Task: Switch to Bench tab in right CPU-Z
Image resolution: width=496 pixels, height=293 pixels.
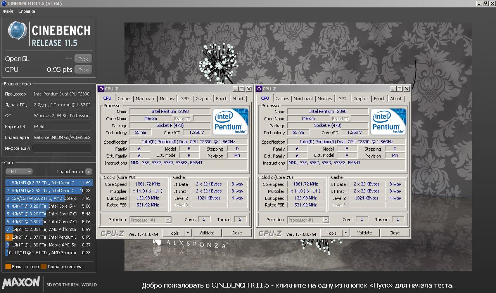Action: pos(380,99)
